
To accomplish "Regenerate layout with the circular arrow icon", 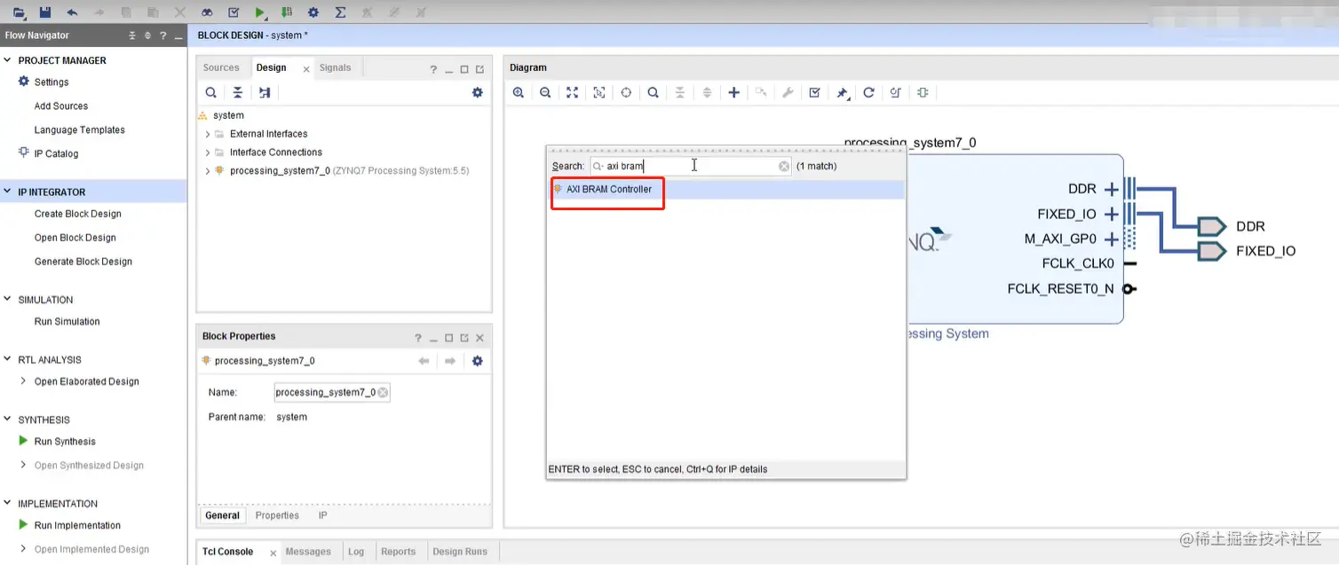I will [868, 92].
